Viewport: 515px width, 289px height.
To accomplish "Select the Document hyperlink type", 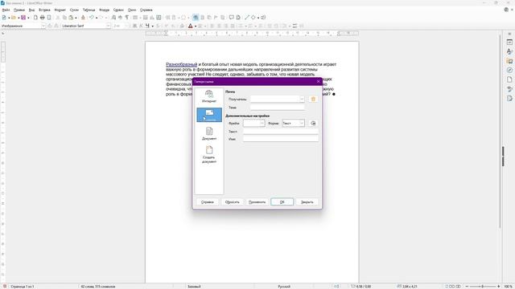I will 209,134.
